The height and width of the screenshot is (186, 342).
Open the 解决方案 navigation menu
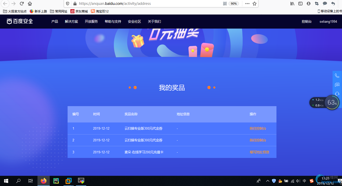(x=71, y=21)
